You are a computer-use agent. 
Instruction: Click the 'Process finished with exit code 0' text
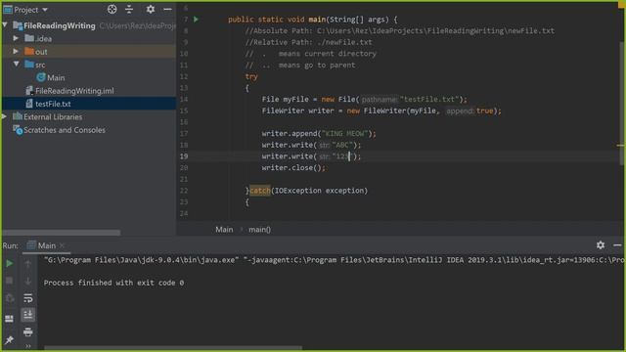pos(113,283)
